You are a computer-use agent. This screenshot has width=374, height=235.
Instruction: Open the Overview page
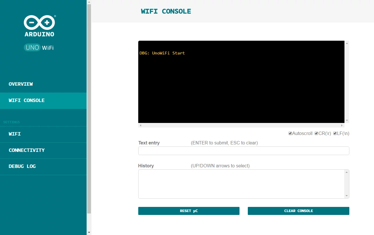[x=43, y=84]
